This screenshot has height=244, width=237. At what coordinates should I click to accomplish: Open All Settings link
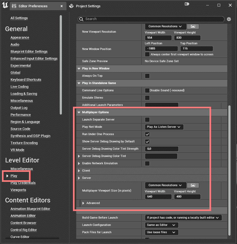(19, 18)
